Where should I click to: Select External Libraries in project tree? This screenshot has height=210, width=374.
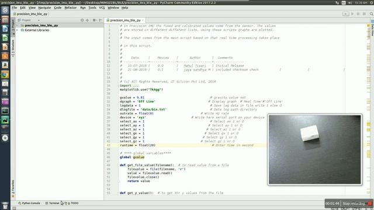(x=37, y=30)
